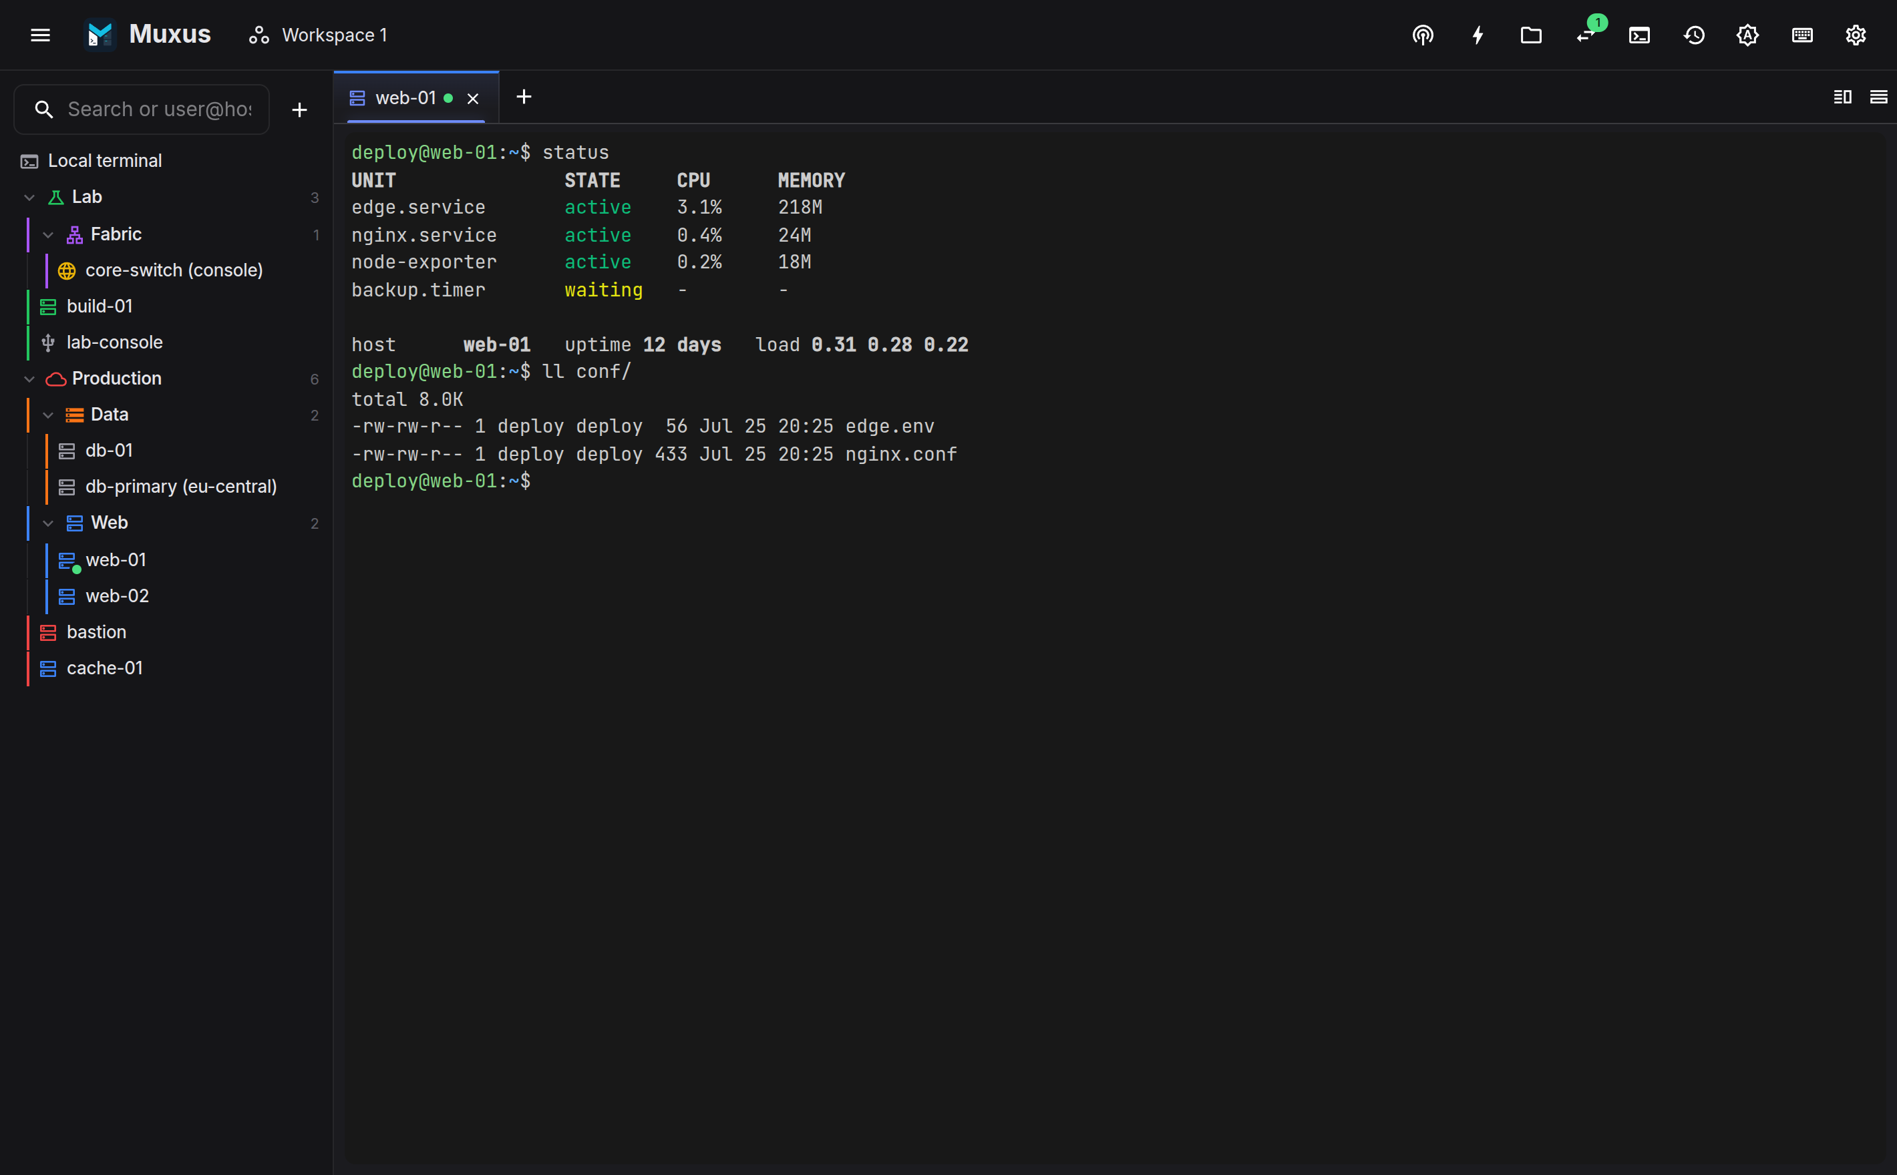This screenshot has height=1175, width=1897.
Task: Collapse the Production group chevron
Action: pos(29,379)
